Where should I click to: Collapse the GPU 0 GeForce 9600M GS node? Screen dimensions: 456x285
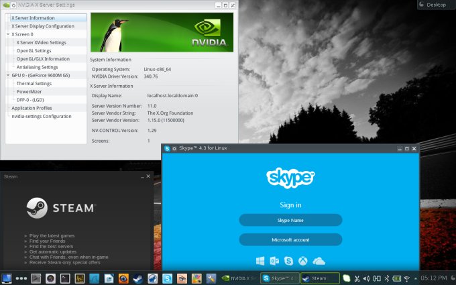[x=8, y=75]
